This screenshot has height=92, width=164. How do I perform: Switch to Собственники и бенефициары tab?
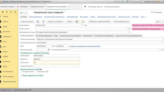coord(104,36)
